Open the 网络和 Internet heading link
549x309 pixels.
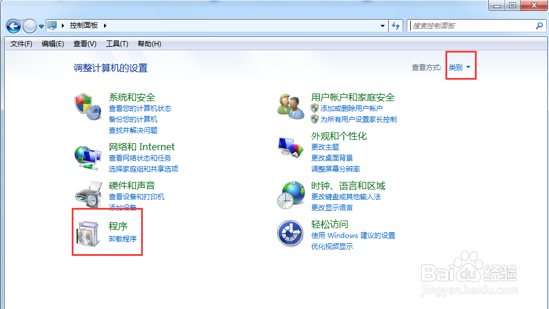point(142,147)
